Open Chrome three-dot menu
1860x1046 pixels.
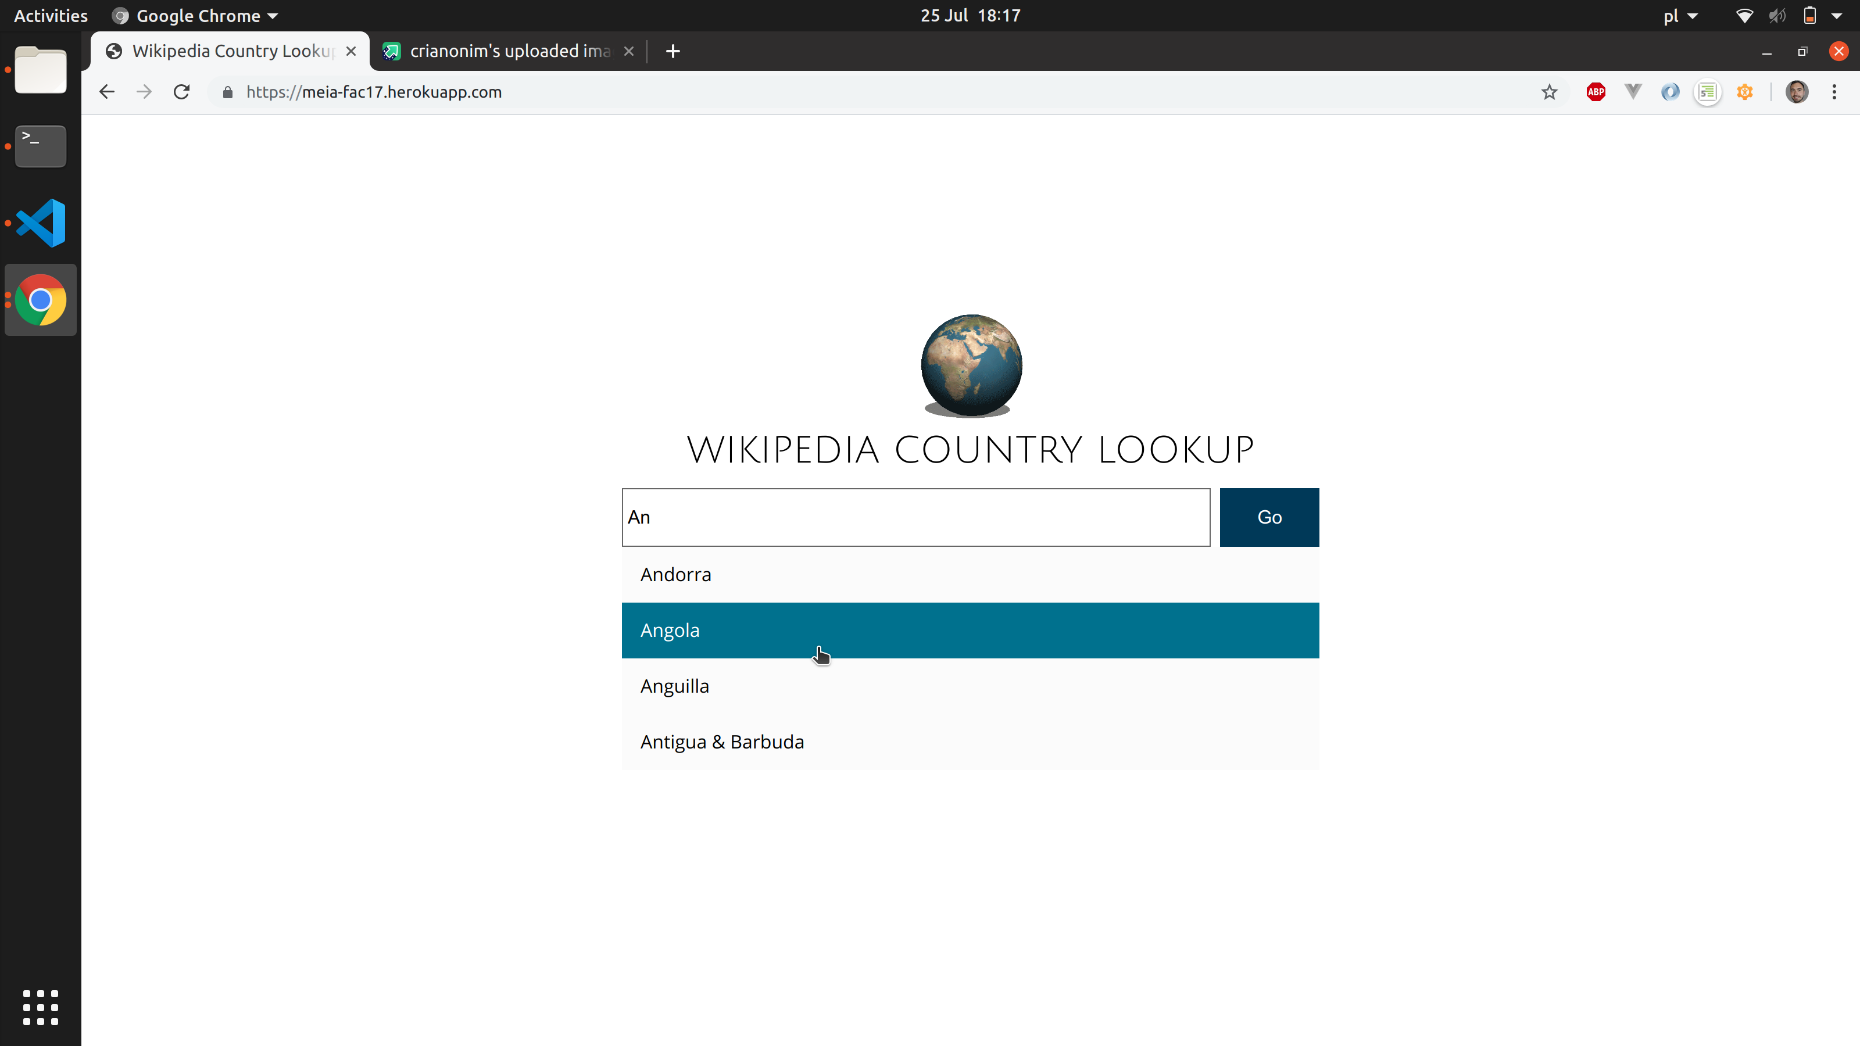(x=1834, y=92)
